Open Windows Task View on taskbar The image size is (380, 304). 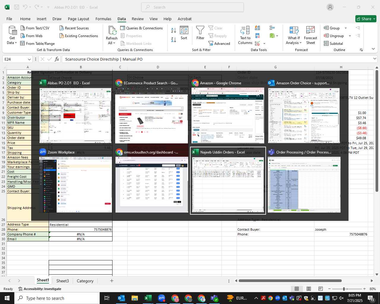[107, 298]
